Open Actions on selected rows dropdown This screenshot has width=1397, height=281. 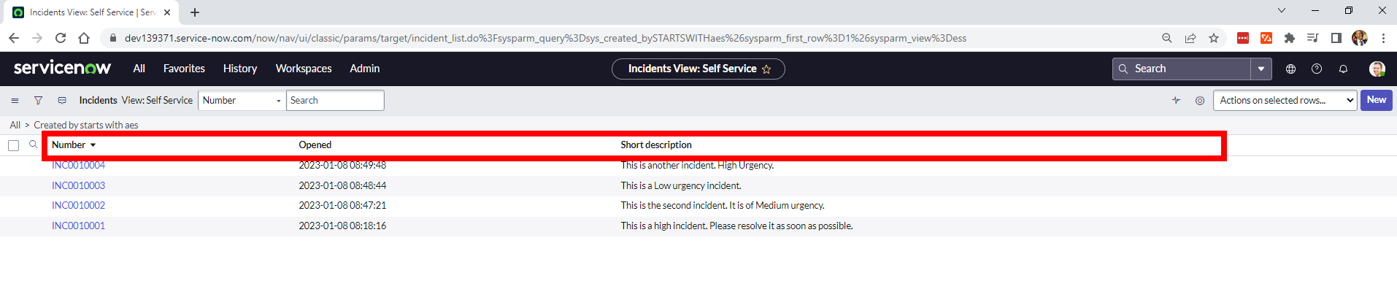coord(1285,101)
